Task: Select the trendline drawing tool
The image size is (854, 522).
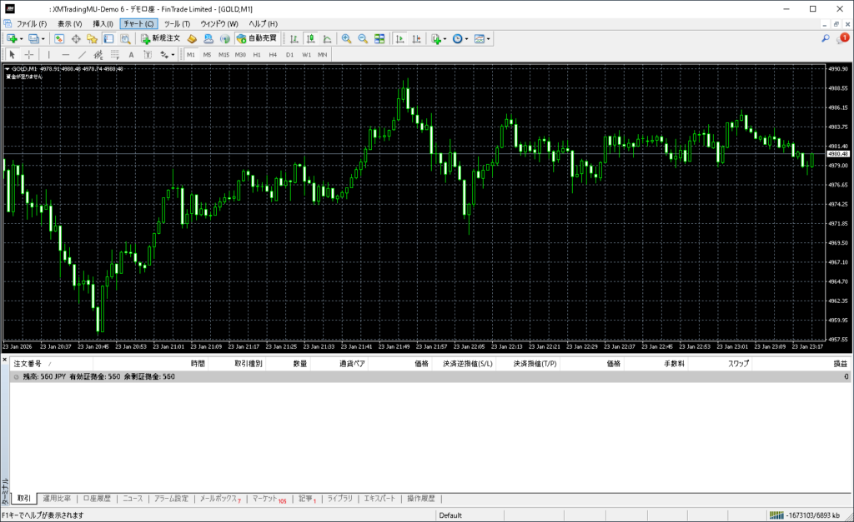Action: pyautogui.click(x=82, y=55)
